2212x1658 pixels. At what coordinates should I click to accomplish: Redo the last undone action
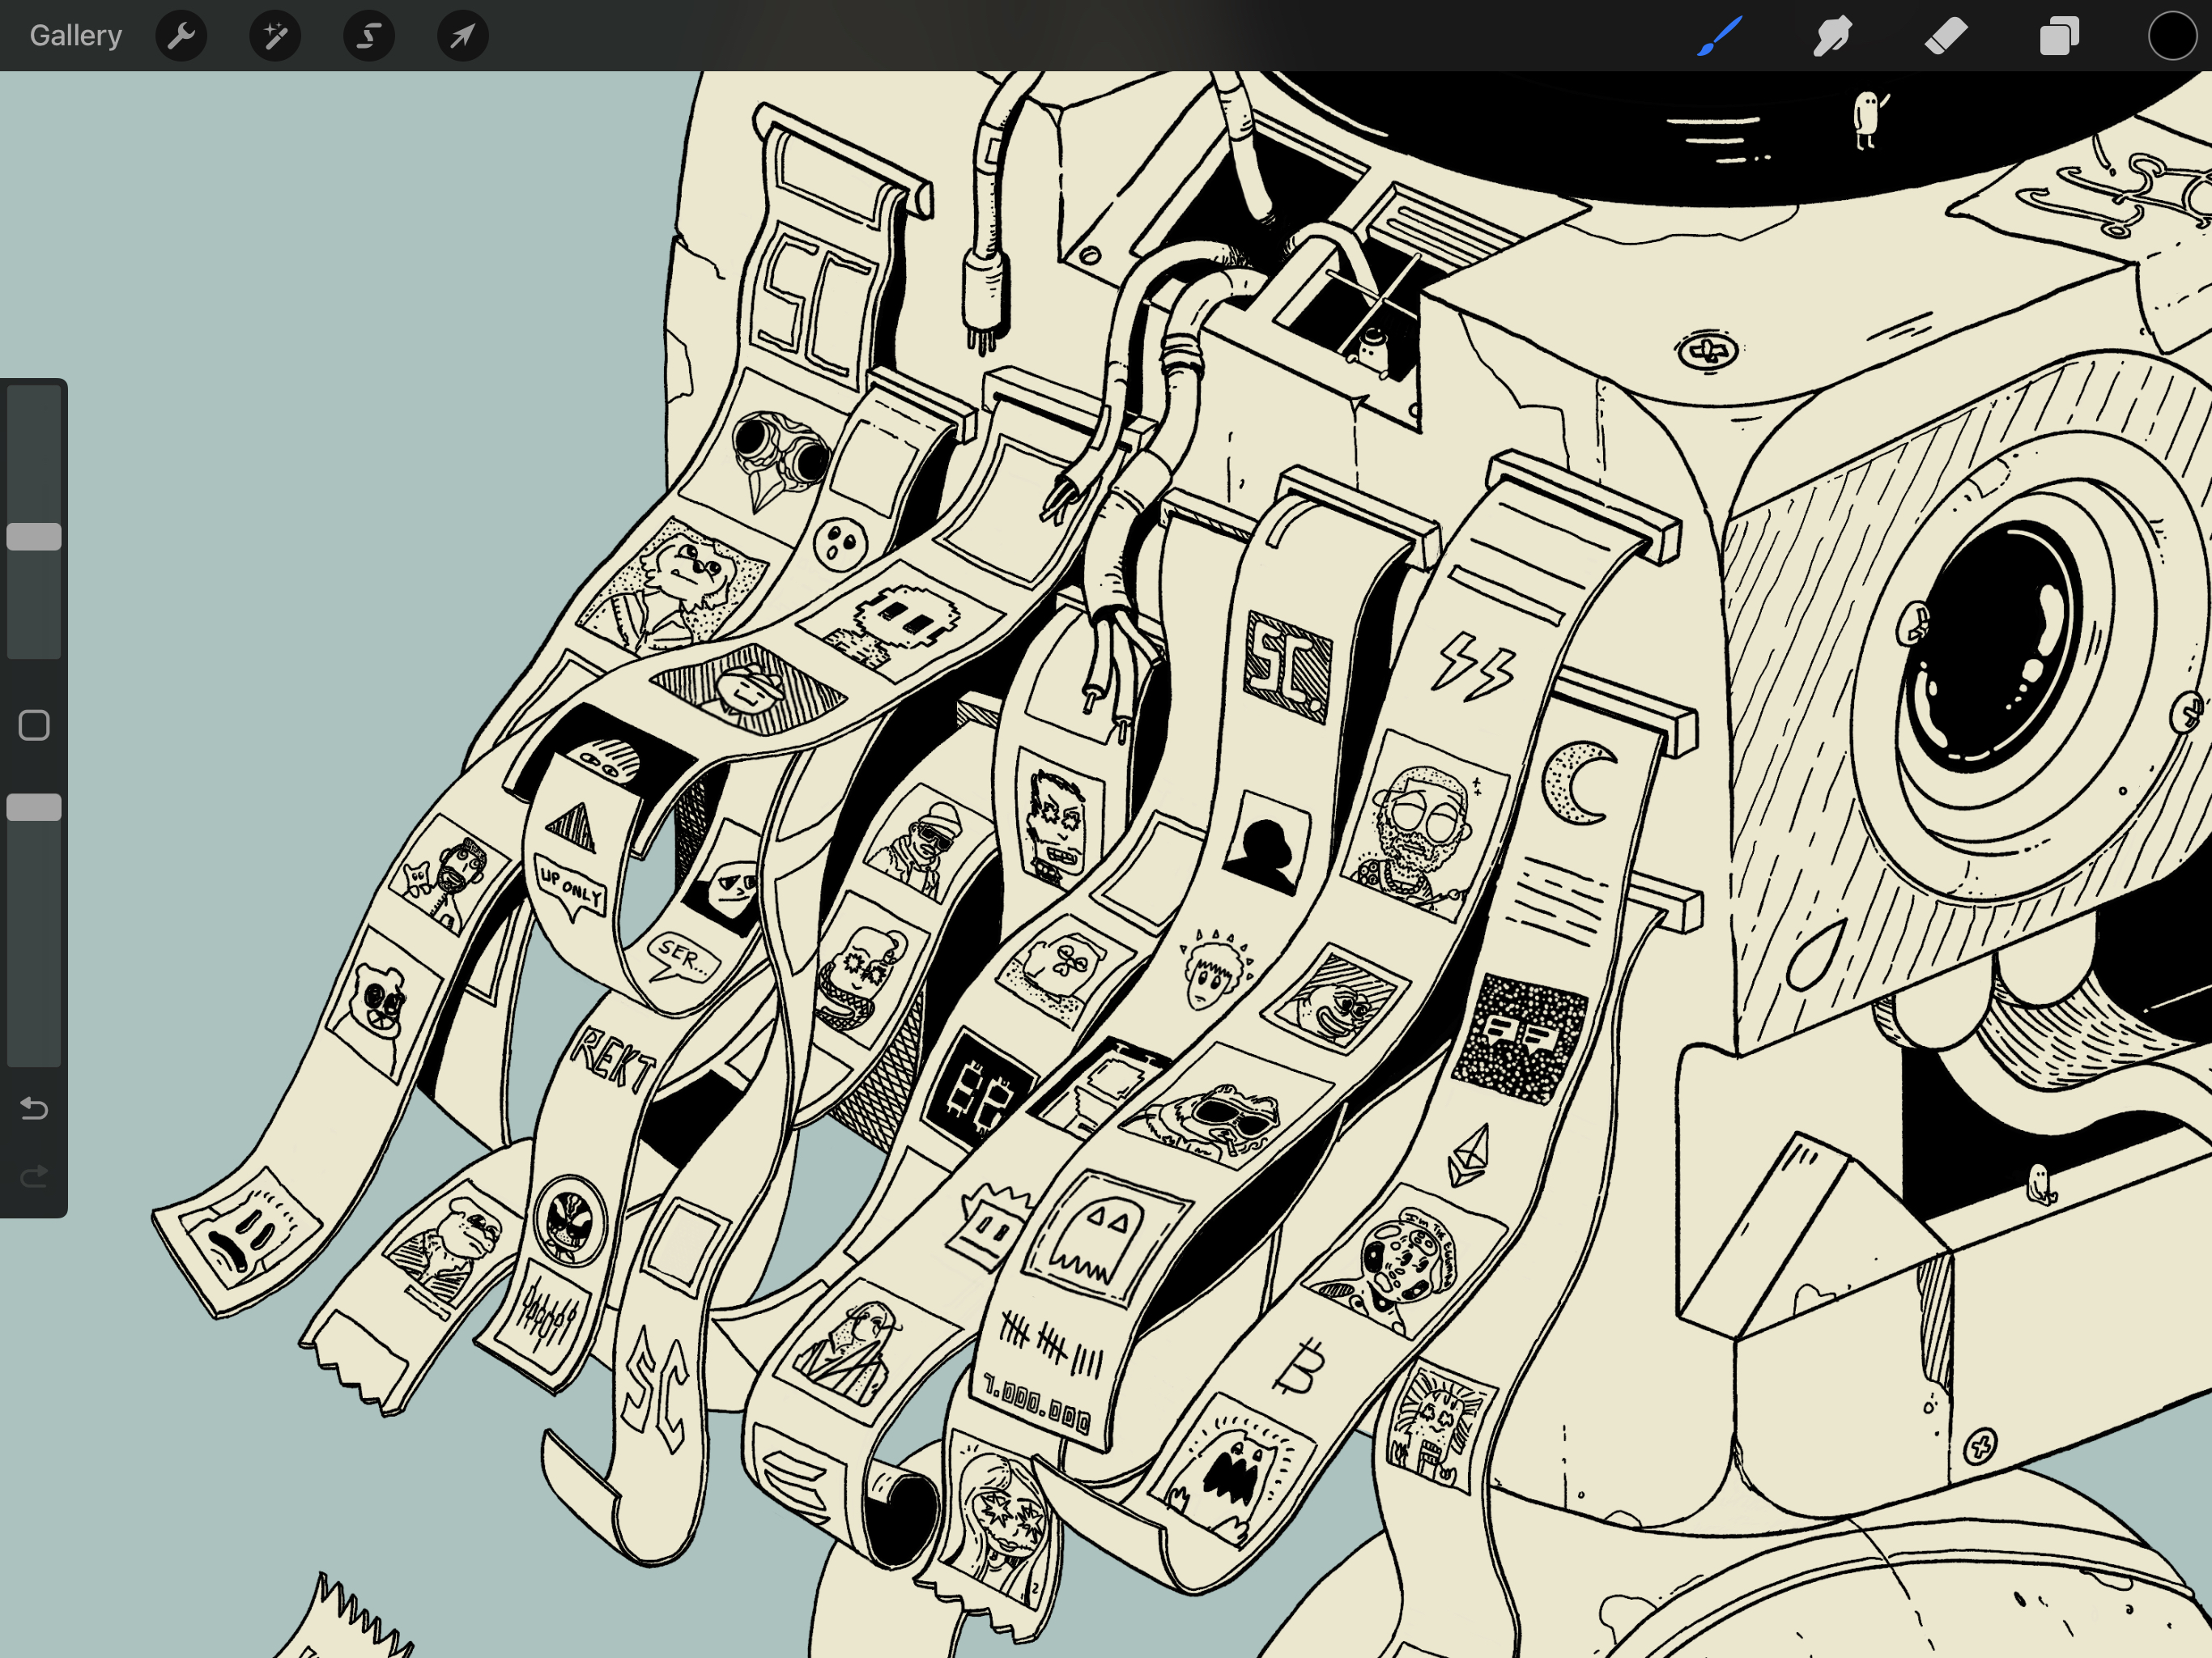click(34, 1176)
